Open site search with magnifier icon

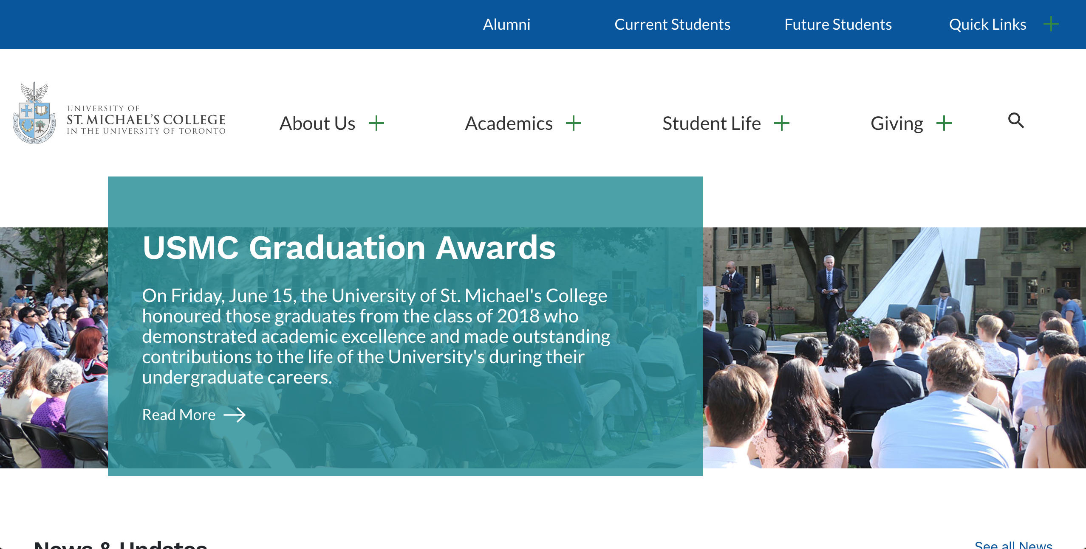pos(1016,120)
